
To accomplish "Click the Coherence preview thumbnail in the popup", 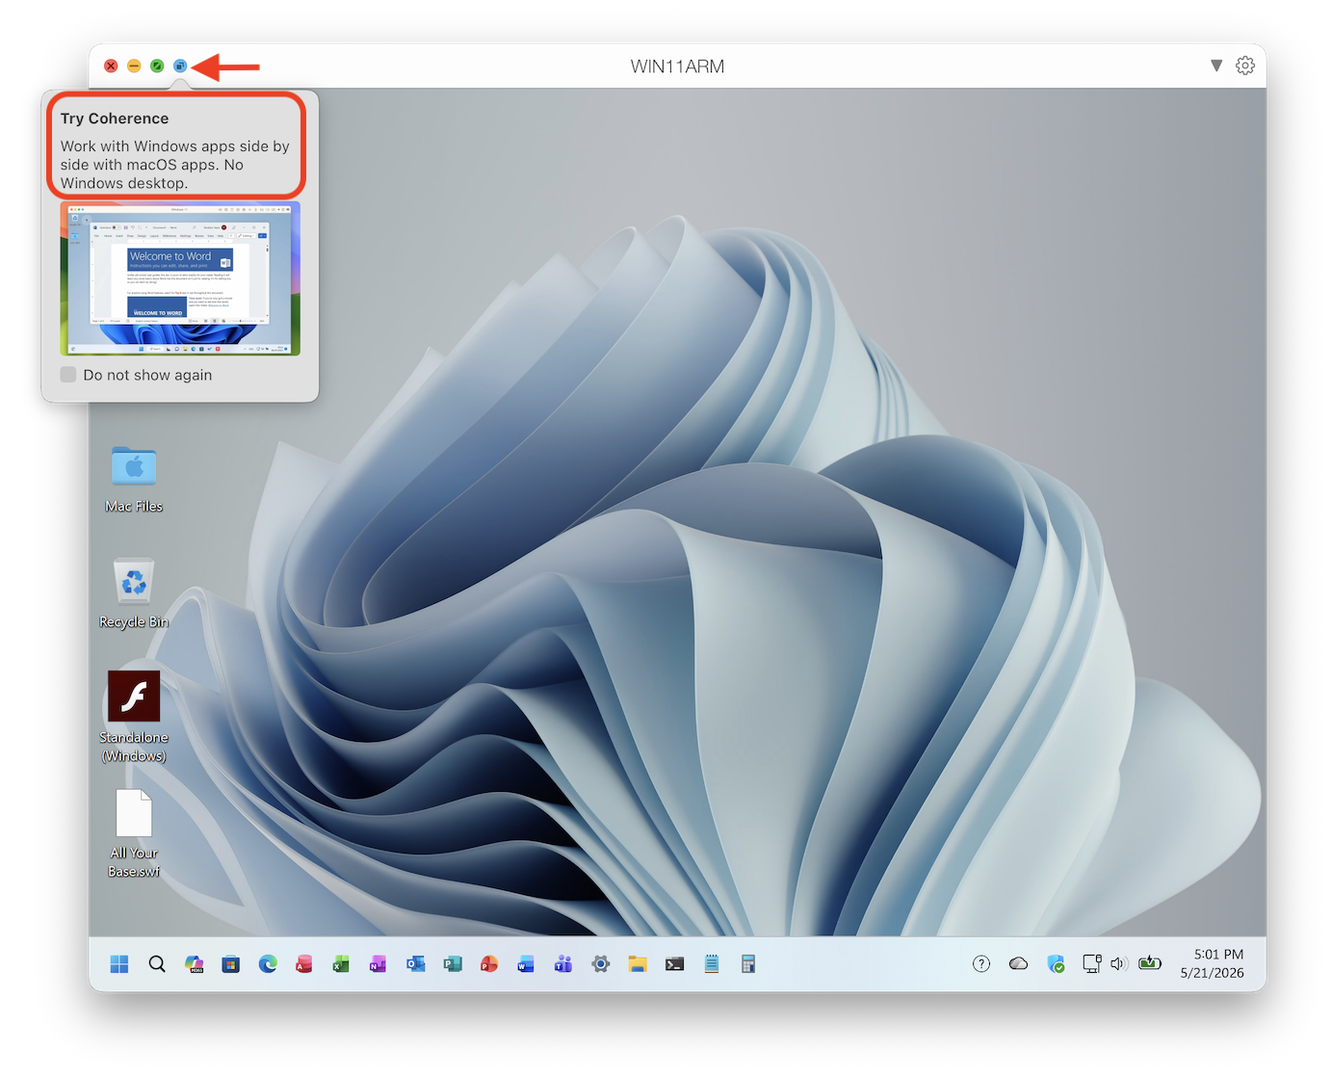I will click(180, 278).
